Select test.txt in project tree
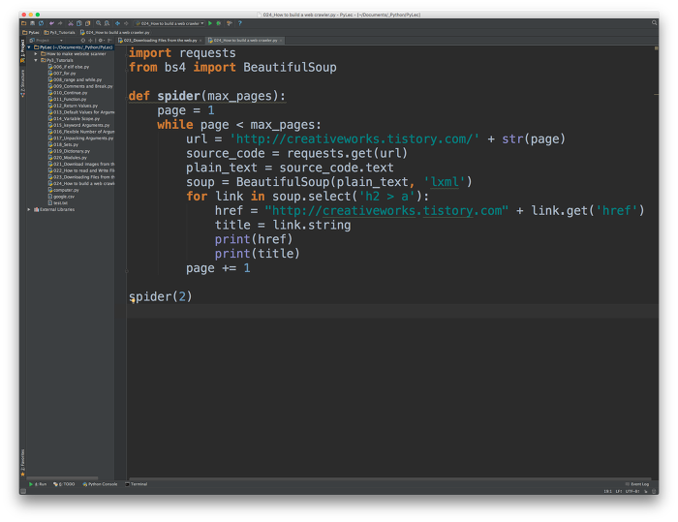 (x=58, y=202)
